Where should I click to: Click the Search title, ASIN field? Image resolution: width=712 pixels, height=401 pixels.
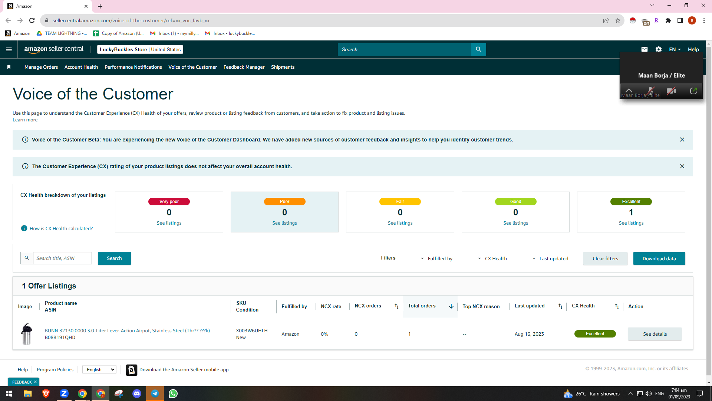[x=62, y=258]
